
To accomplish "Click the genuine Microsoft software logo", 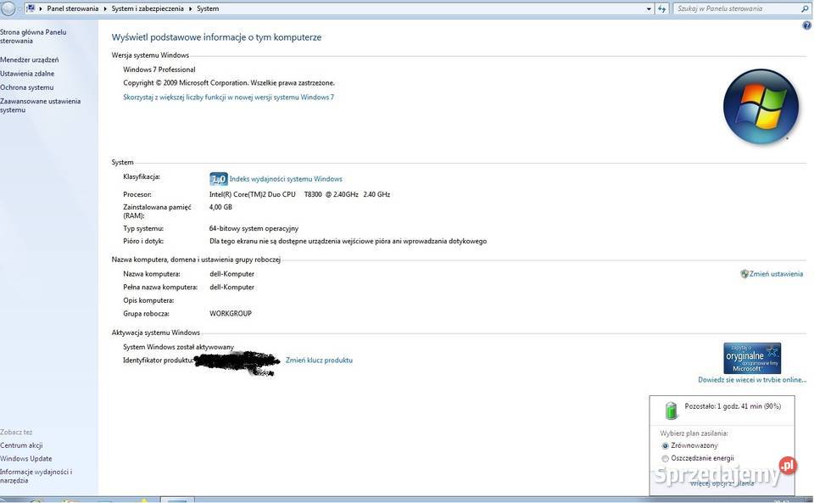I will 751,358.
